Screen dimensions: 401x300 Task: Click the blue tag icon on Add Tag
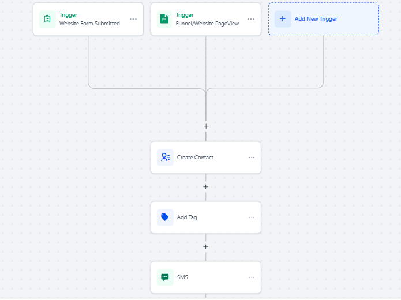coord(165,217)
